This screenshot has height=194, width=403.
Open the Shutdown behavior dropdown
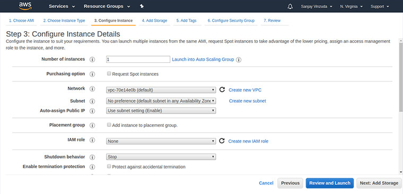point(161,157)
